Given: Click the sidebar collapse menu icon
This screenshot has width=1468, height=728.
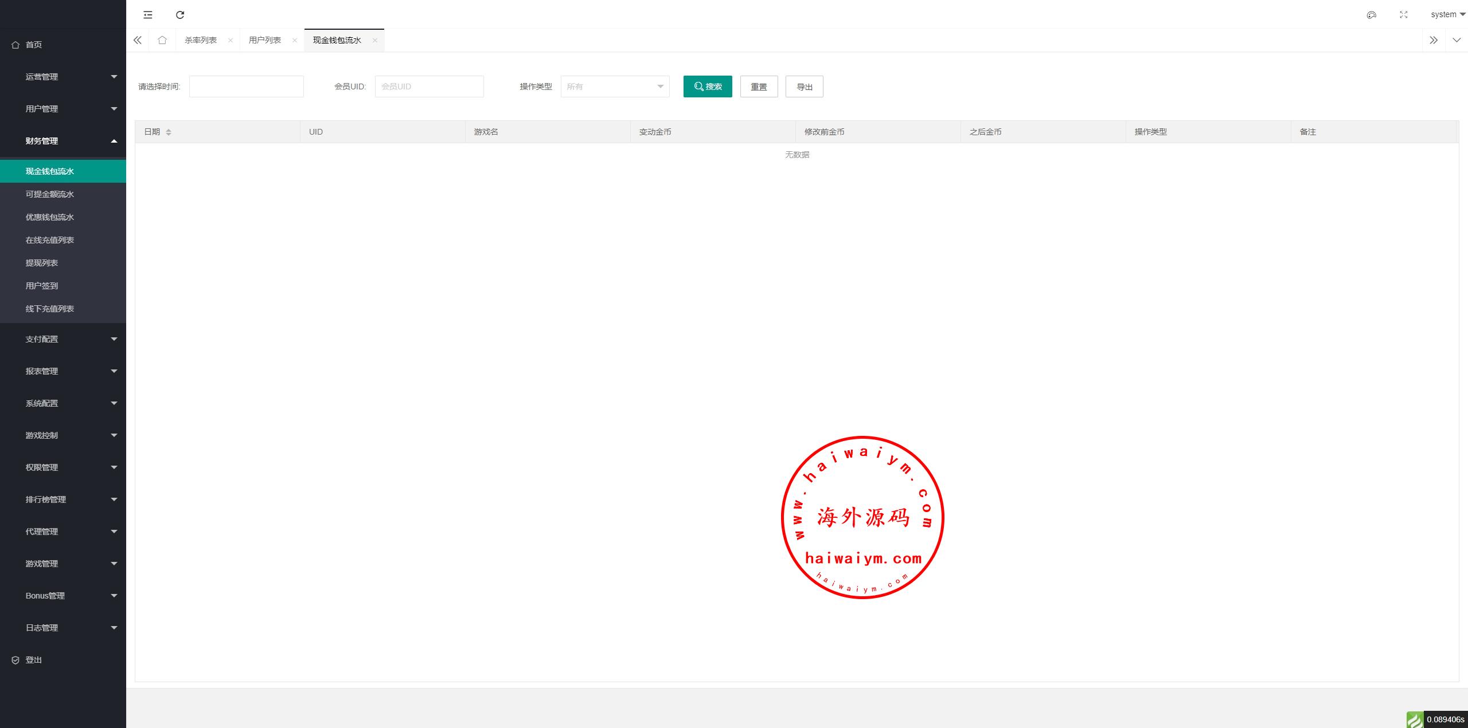Looking at the screenshot, I should [148, 15].
